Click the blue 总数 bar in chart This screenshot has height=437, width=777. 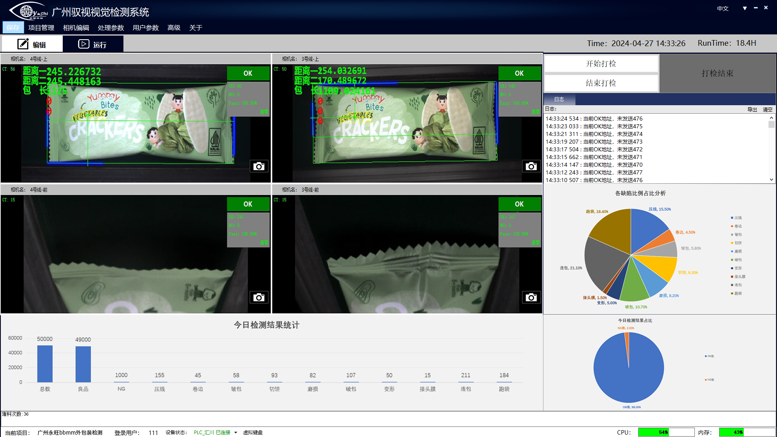[45, 364]
